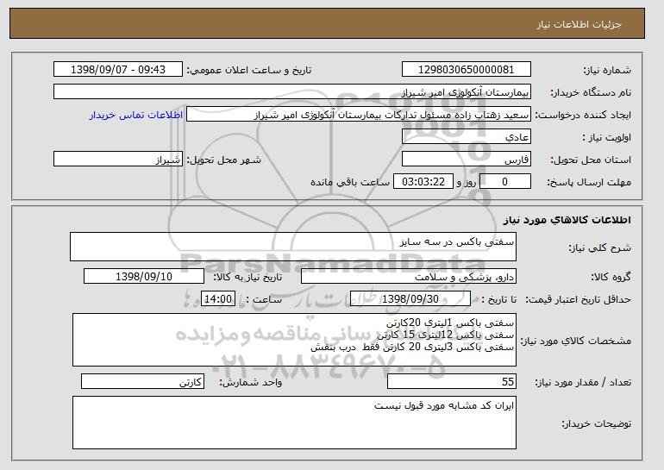Click the goods group field 'دارو، پزشکی و سلامت'

coord(409,277)
